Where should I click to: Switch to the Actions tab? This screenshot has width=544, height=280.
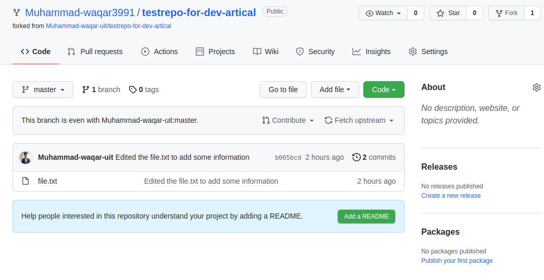[159, 52]
